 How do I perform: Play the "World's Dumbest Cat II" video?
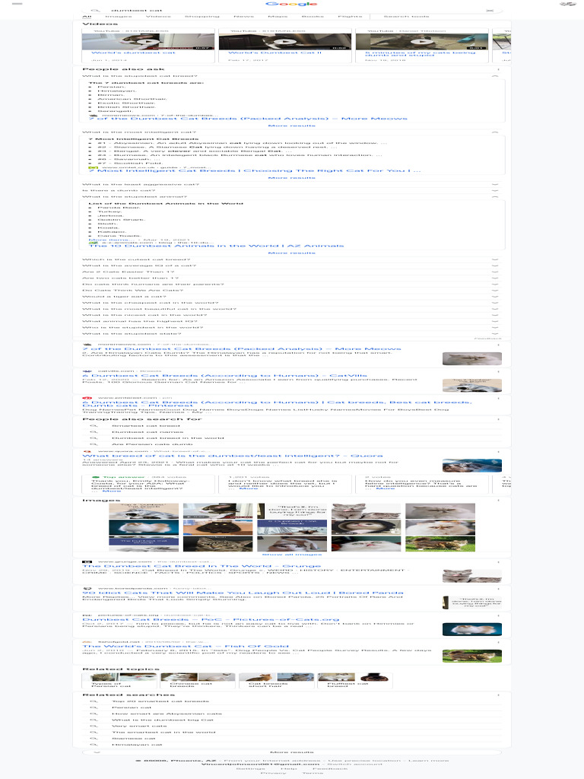tap(285, 42)
